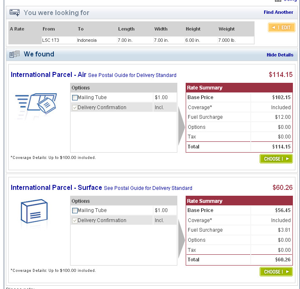Choose the International Parcel Air rate
Screen dimensions: 300x289
276,159
